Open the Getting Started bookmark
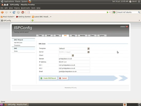 point(23,17)
